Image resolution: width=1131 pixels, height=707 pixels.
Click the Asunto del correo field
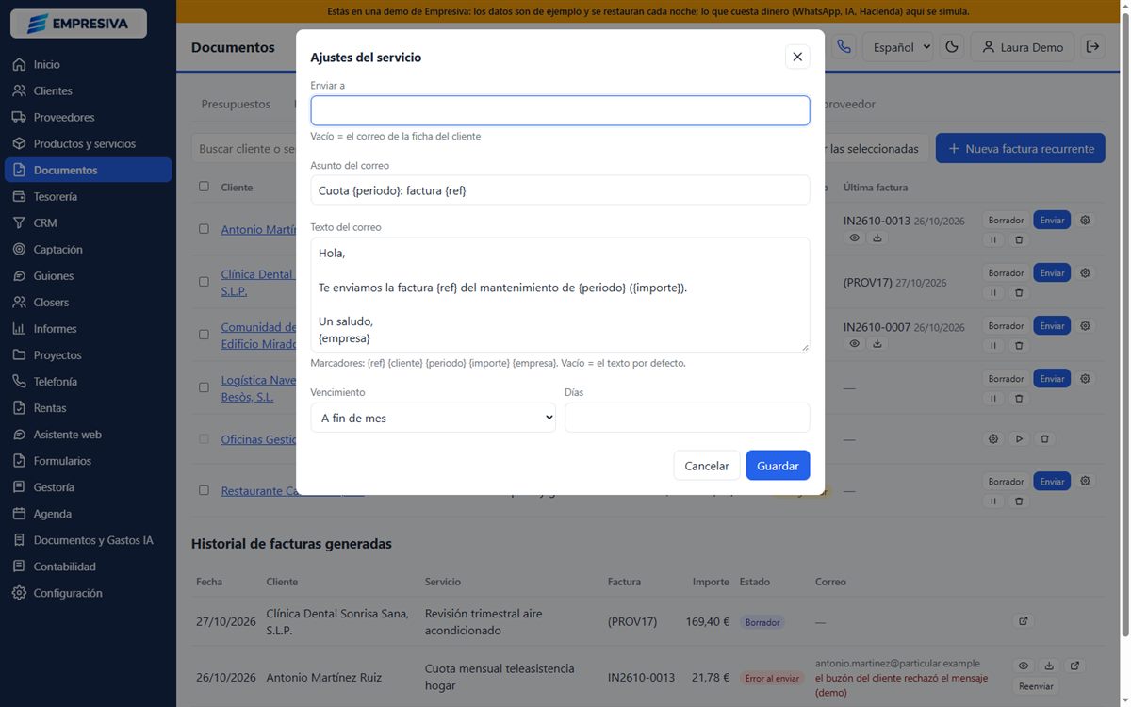(560, 190)
